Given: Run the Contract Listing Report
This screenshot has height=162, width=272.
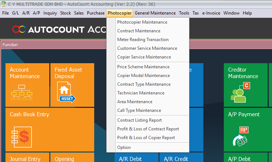Looking at the screenshot, I should [x=148, y=120].
